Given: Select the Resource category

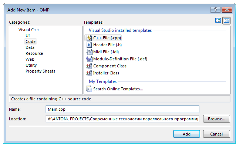Looking at the screenshot, I should pos(34,53).
